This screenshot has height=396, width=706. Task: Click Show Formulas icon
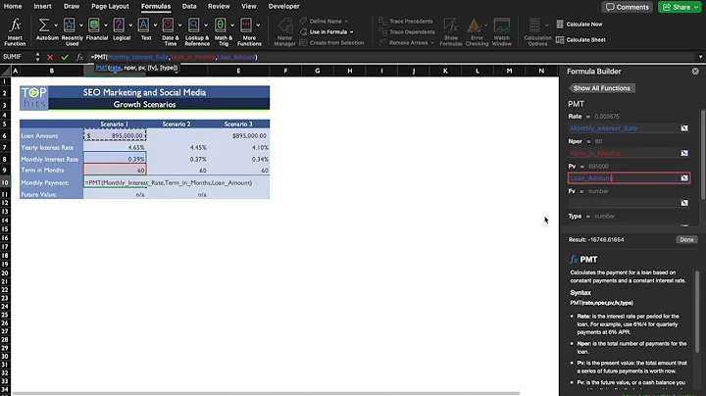pos(450,25)
